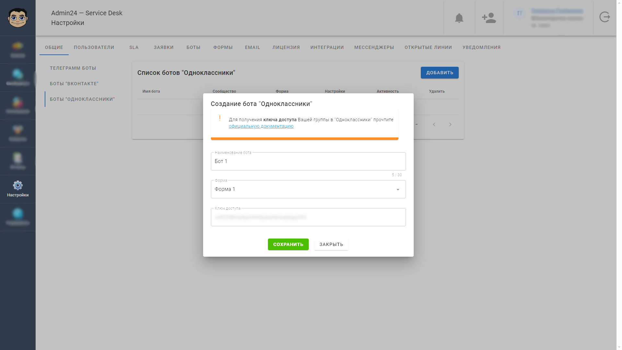Click the Ключ доступа input field
Viewport: 622px width, 350px height.
pos(308,217)
